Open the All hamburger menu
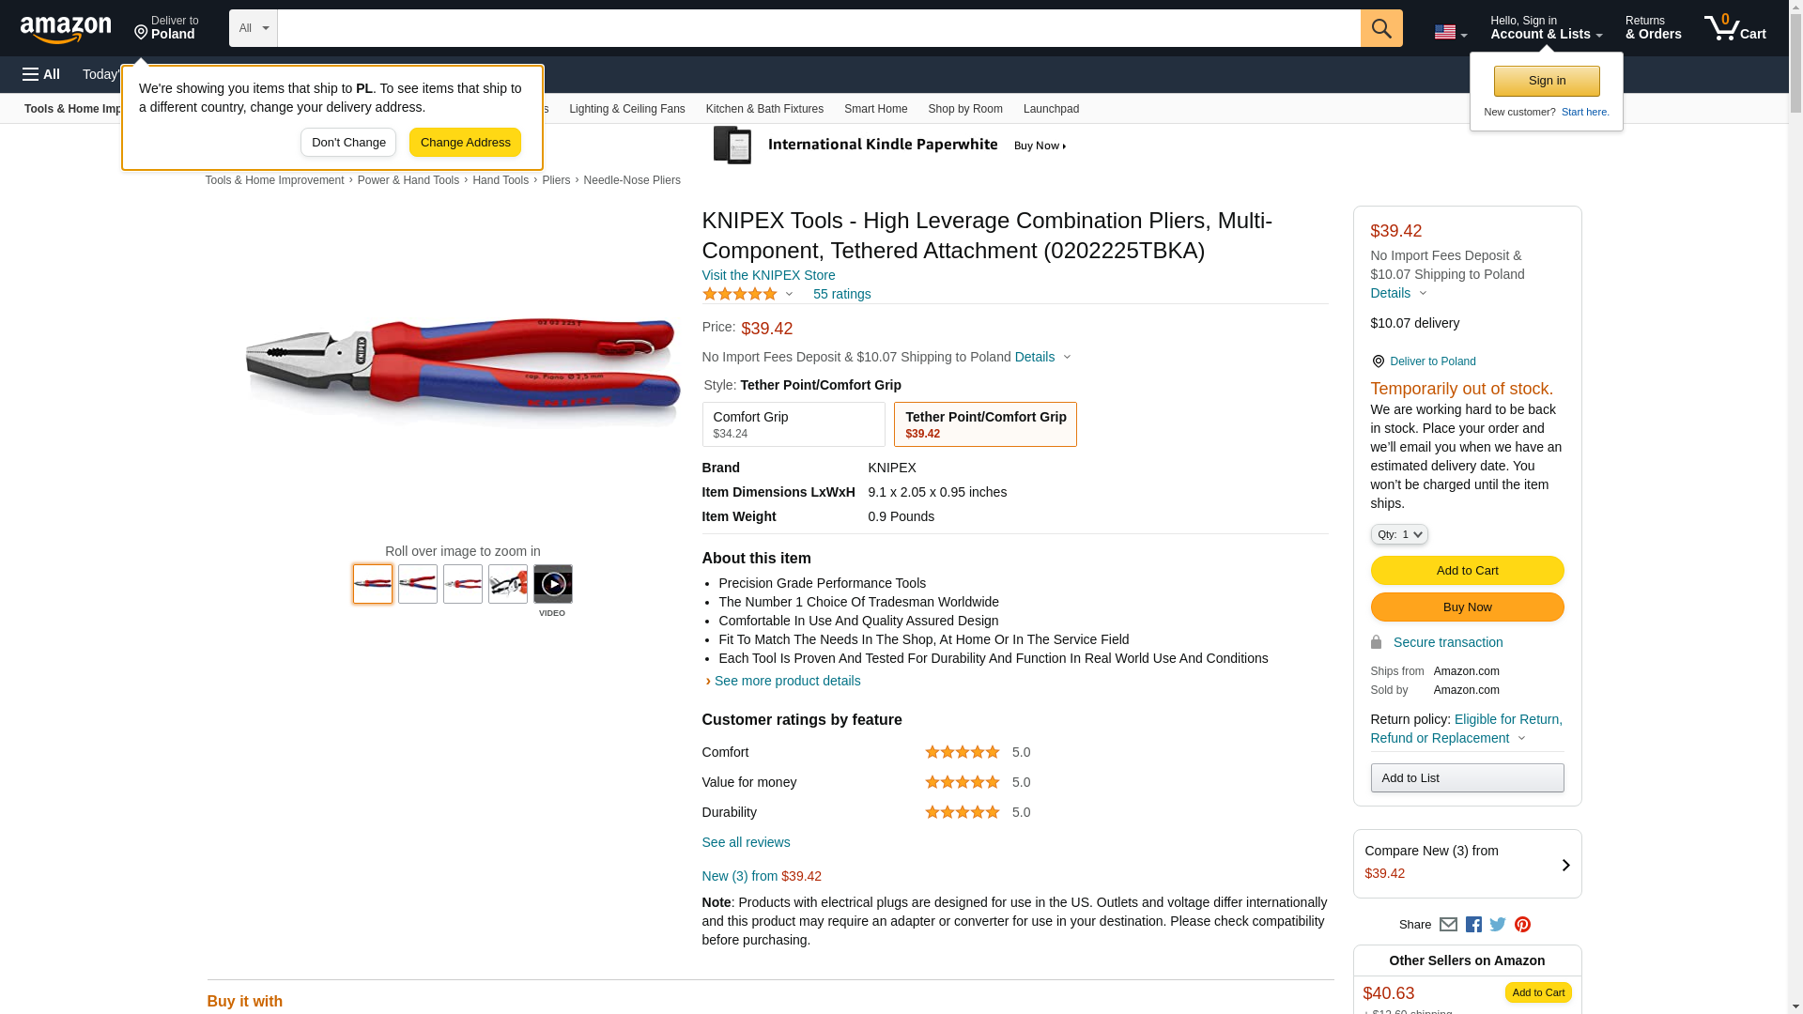This screenshot has width=1803, height=1014. [41, 74]
